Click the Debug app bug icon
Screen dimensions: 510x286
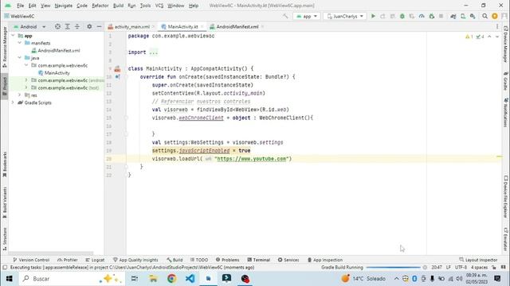pyautogui.click(x=402, y=16)
